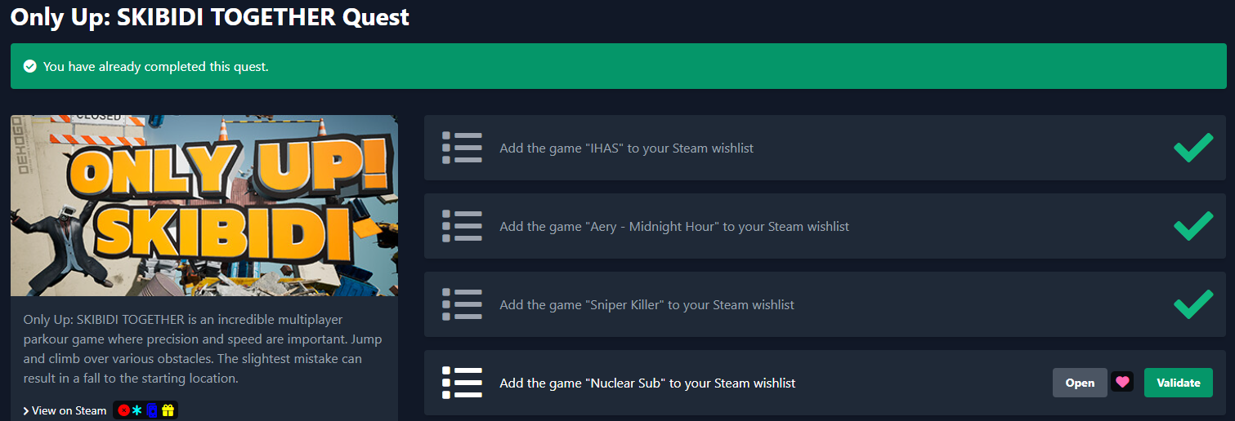The height and width of the screenshot is (421, 1235).
Task: Validate the Nuclear Sub wishlist task
Action: (1179, 383)
